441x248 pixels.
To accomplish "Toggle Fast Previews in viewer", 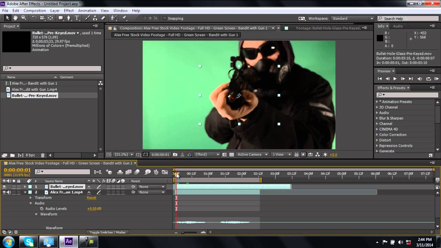I will pyautogui.click(x=303, y=155).
